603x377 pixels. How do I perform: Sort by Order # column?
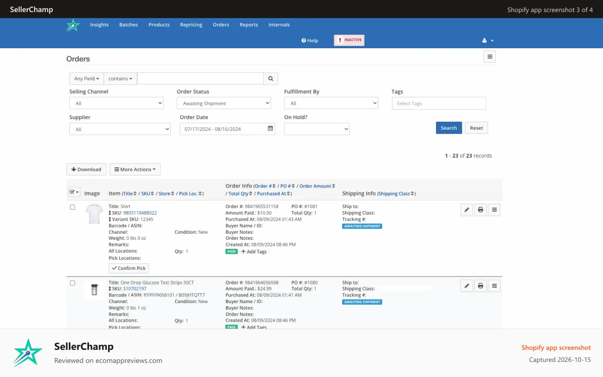[x=265, y=186]
